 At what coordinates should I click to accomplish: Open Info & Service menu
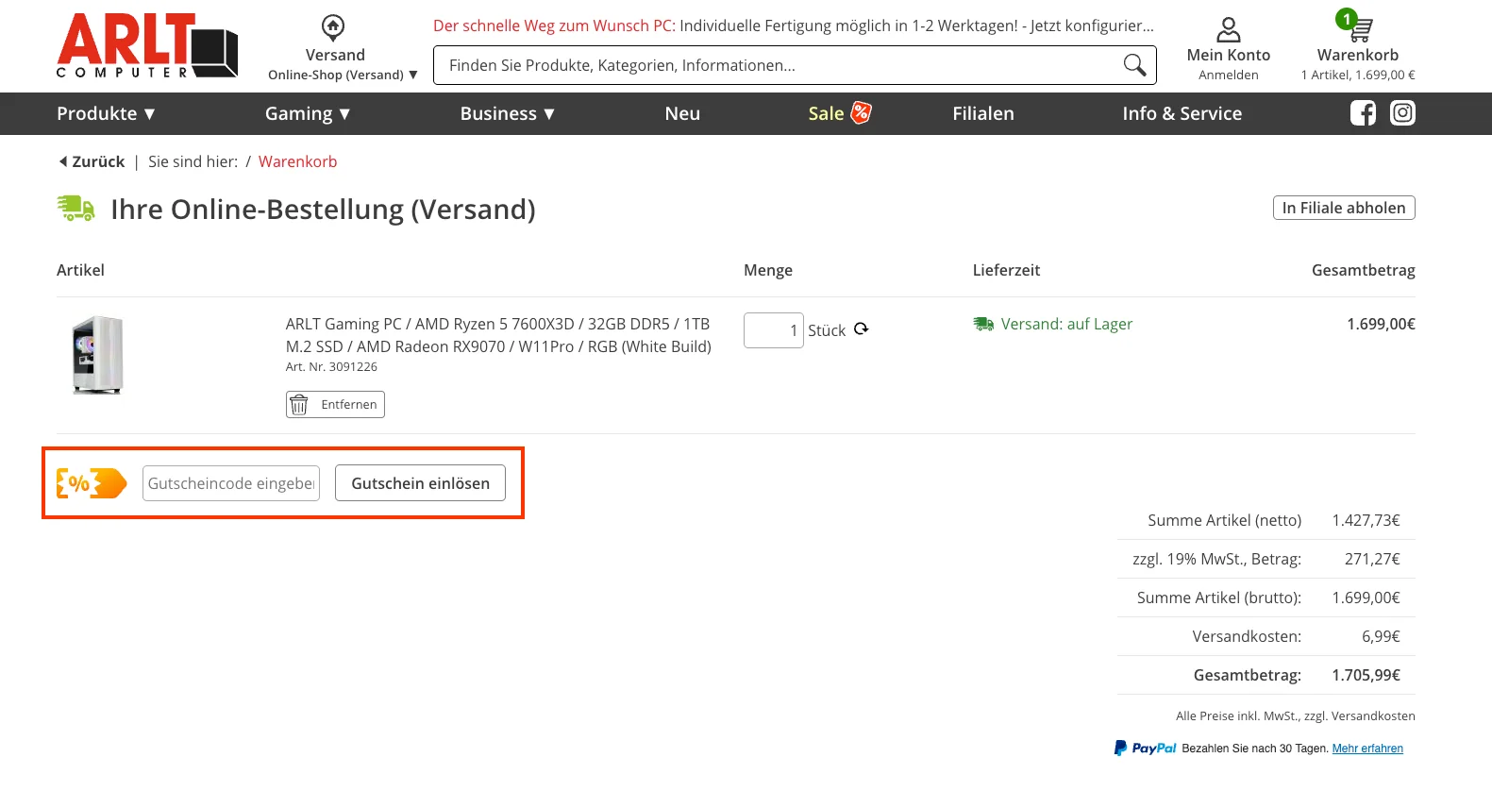1182,113
